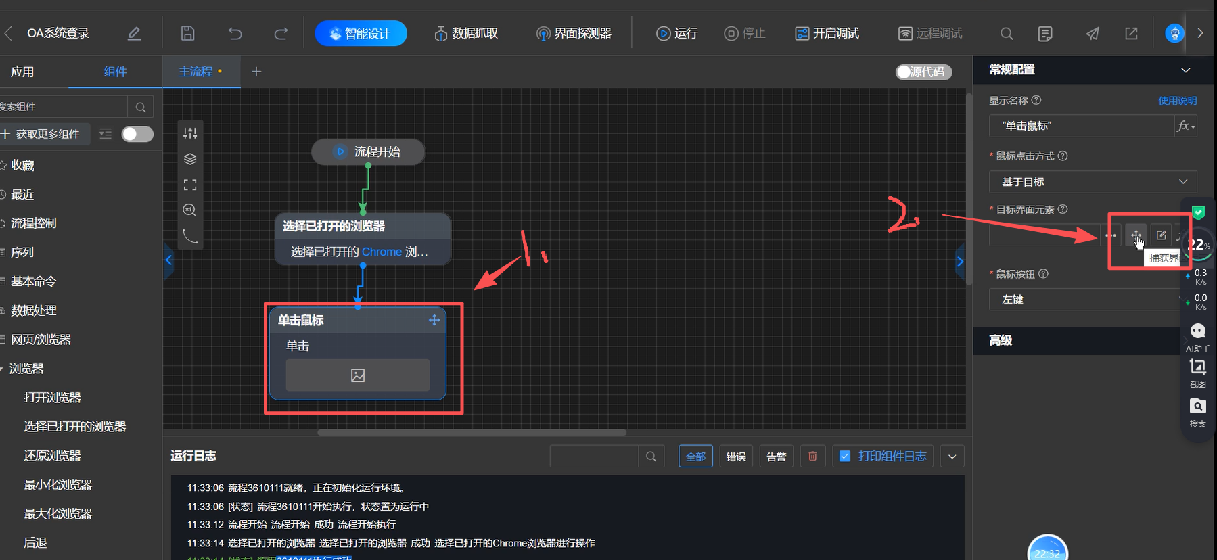Viewport: 1217px width, 560px height.
Task: Expand 网页/浏览器 category
Action: (x=41, y=340)
